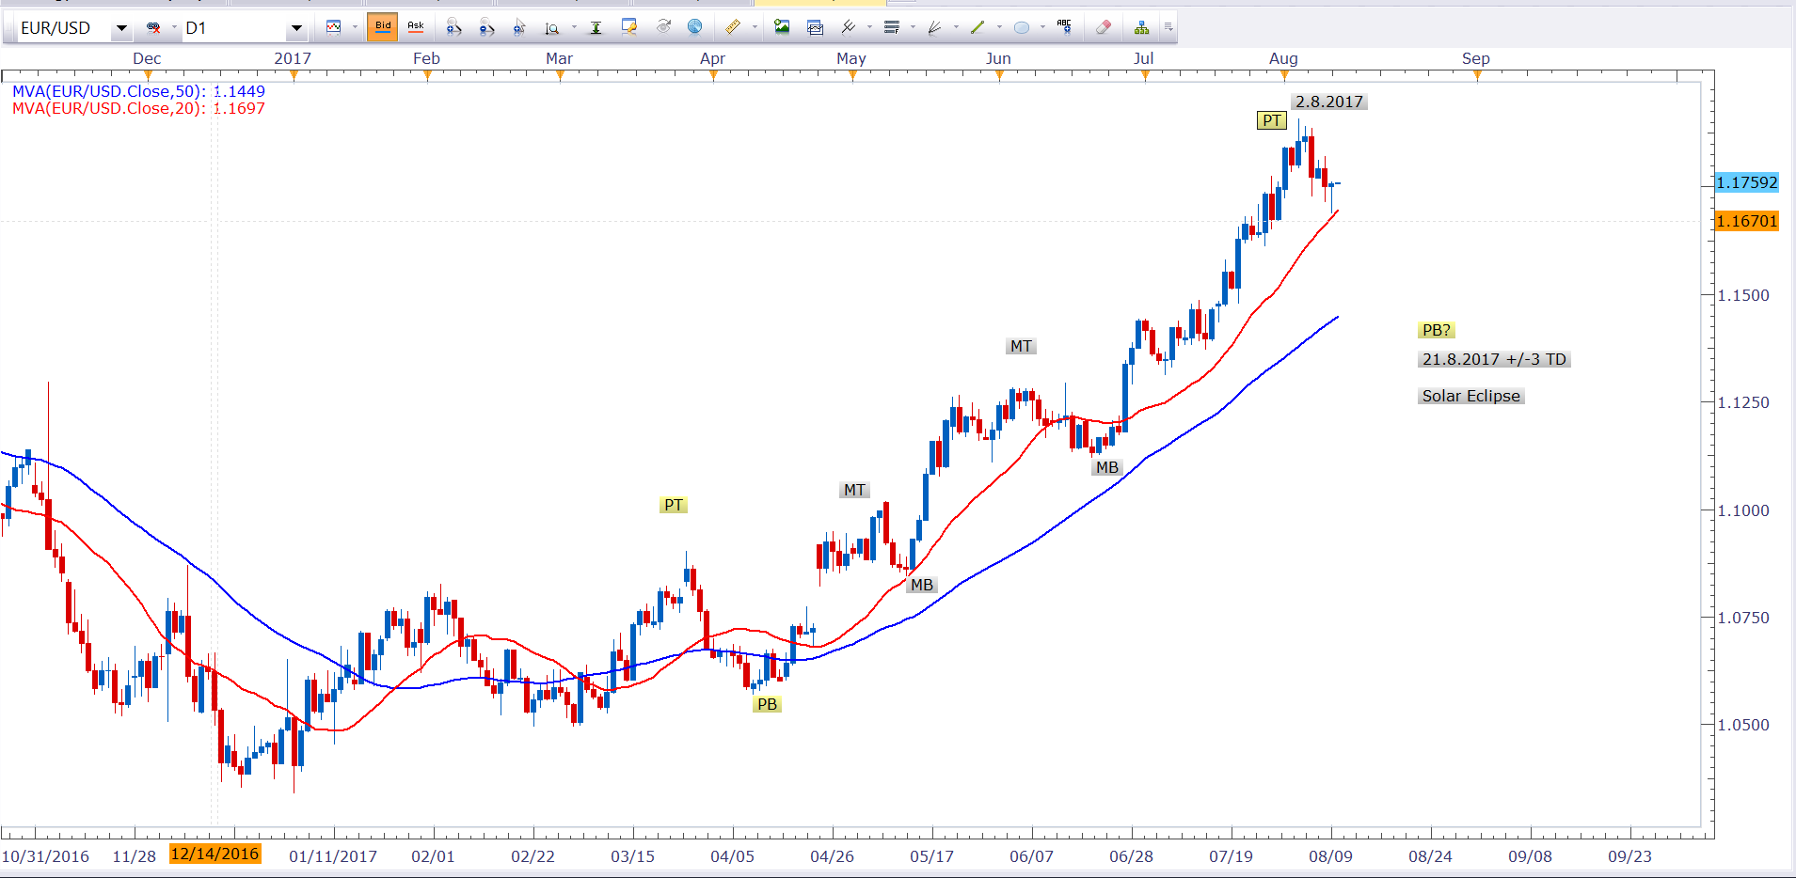
Task: Click the 1.17592 current price tag
Action: (x=1746, y=182)
